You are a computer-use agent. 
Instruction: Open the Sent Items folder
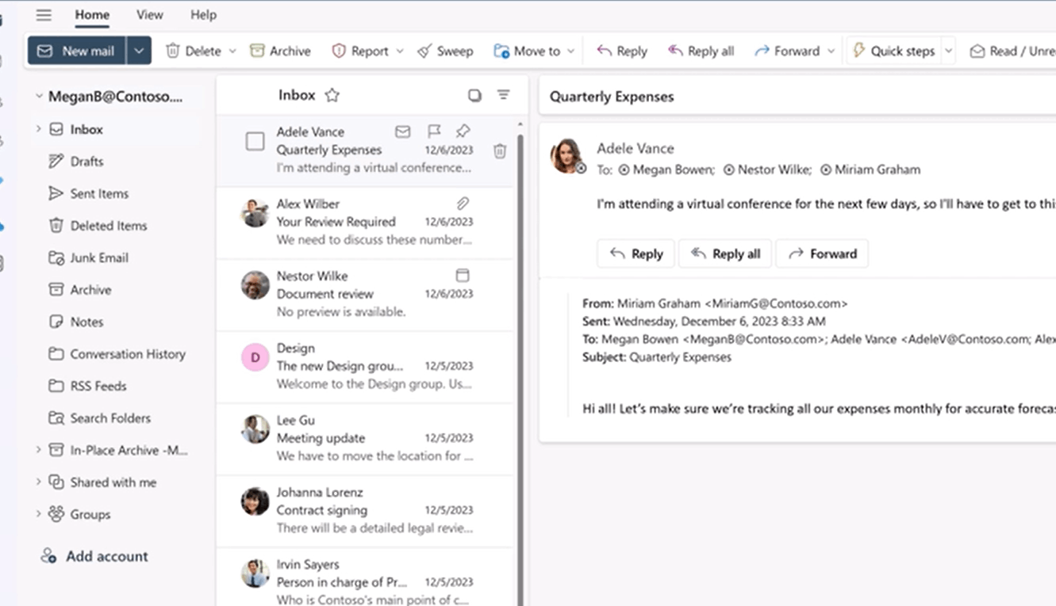99,193
